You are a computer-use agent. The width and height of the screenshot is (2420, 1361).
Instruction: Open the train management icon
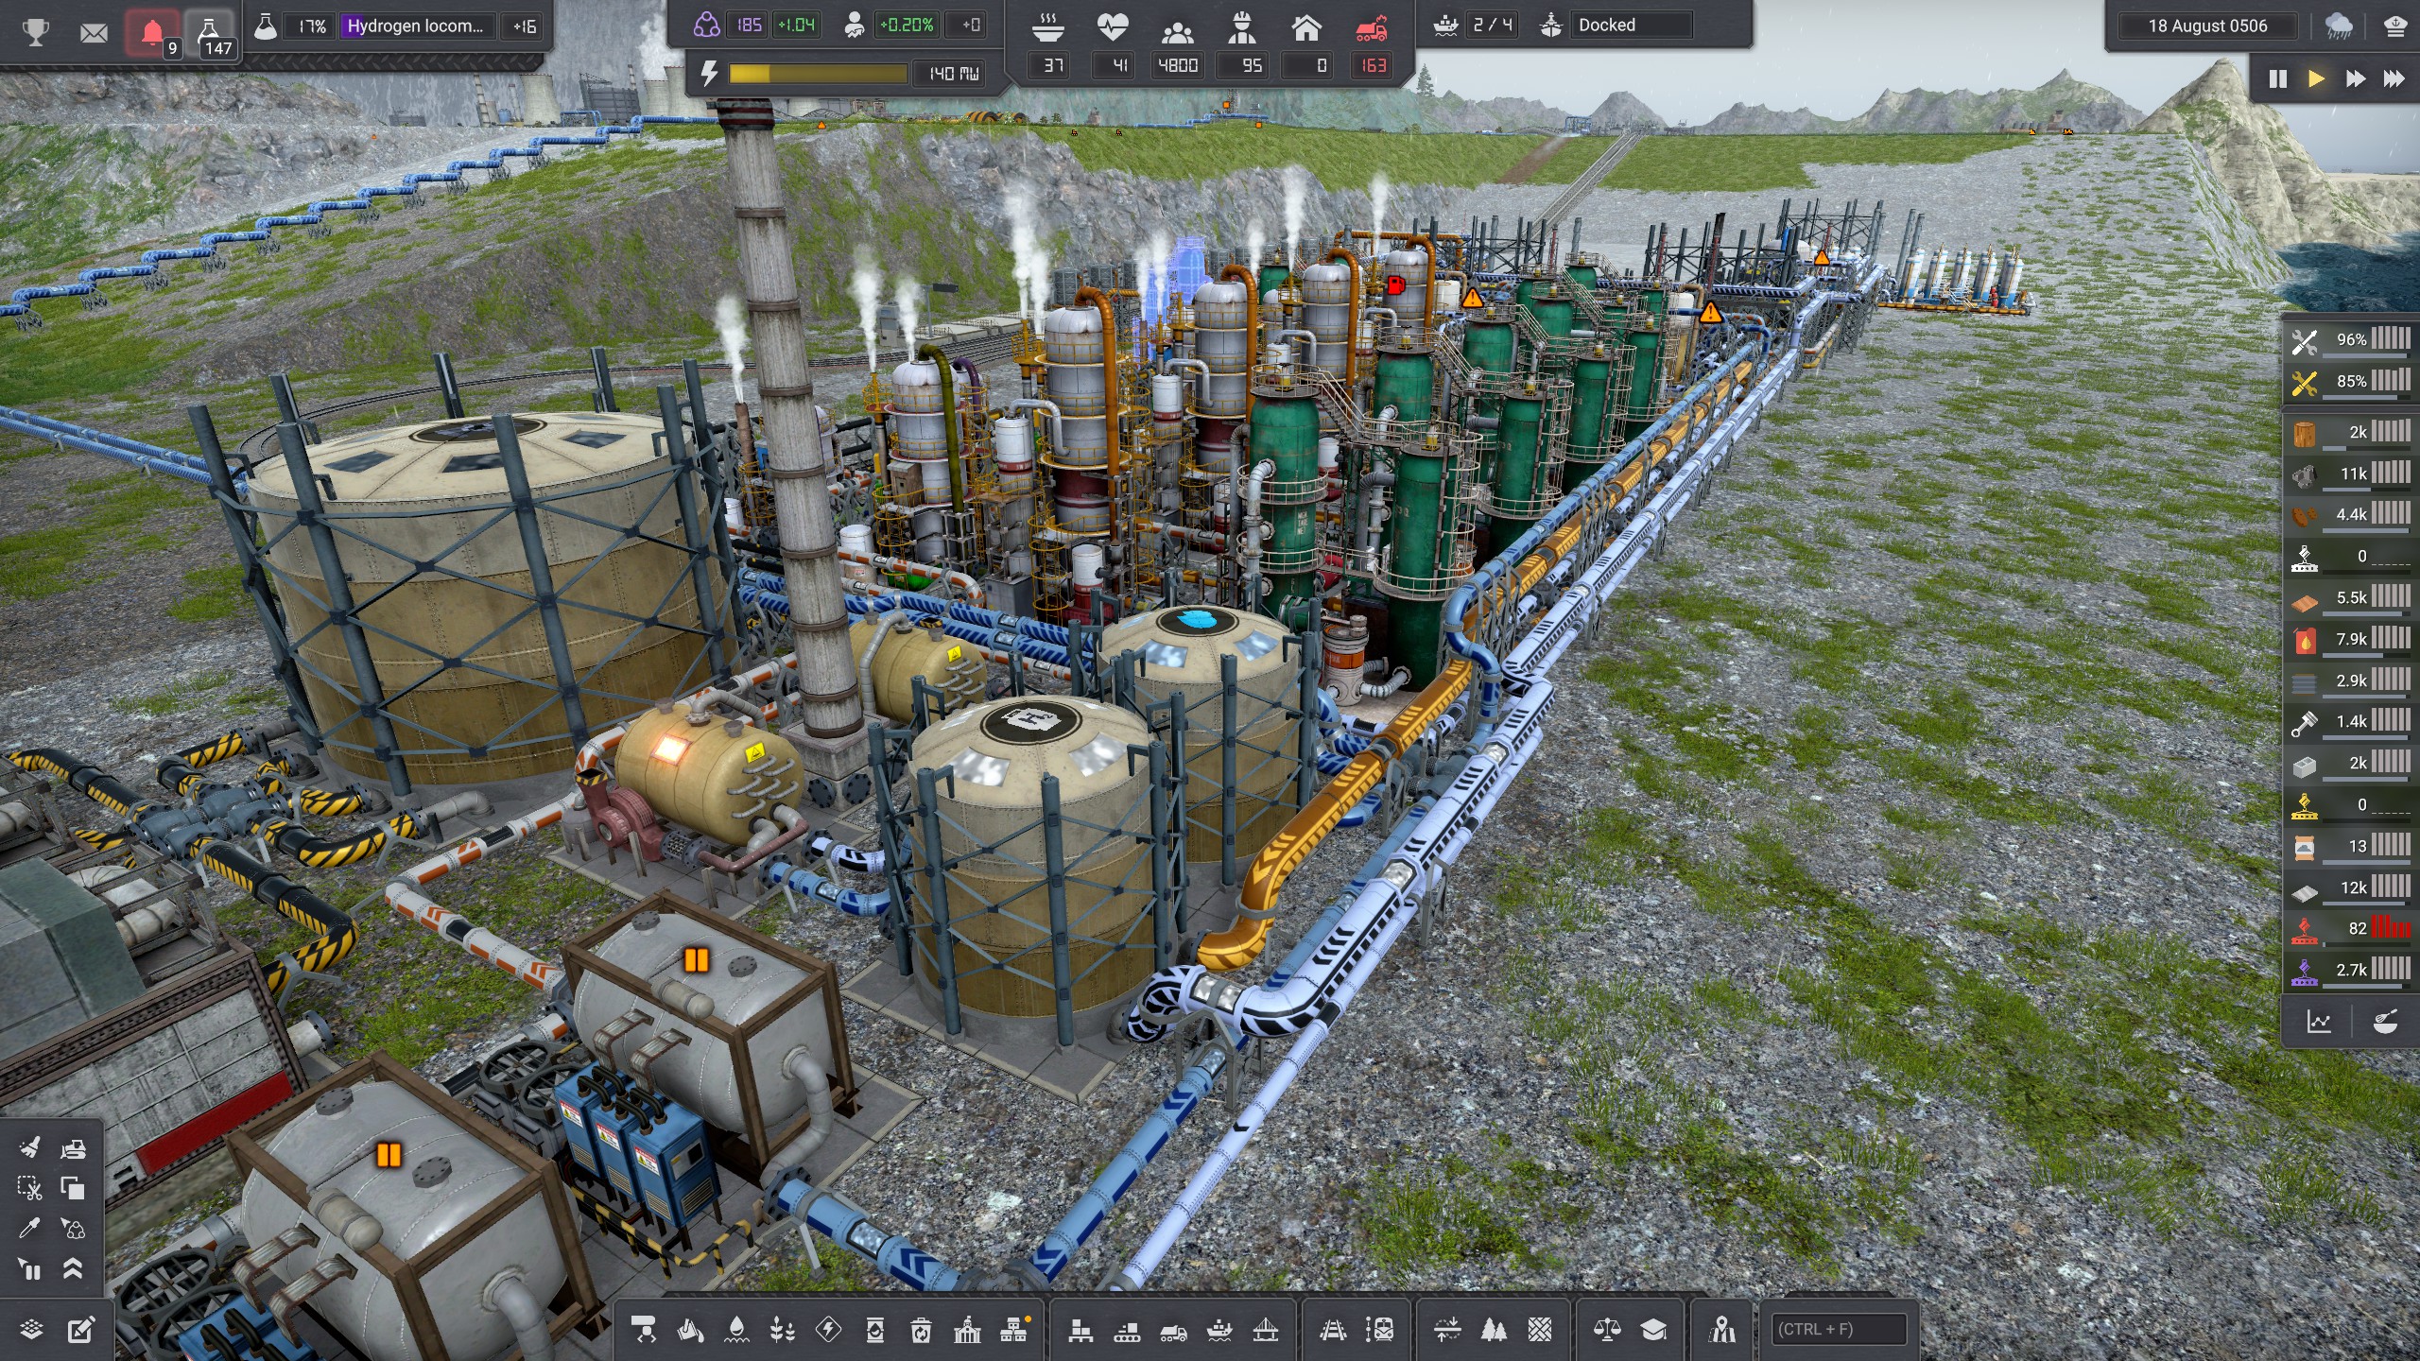pos(1379,1330)
